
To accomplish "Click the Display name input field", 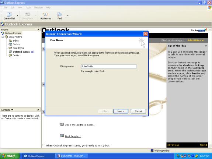I will tap(109, 66).
